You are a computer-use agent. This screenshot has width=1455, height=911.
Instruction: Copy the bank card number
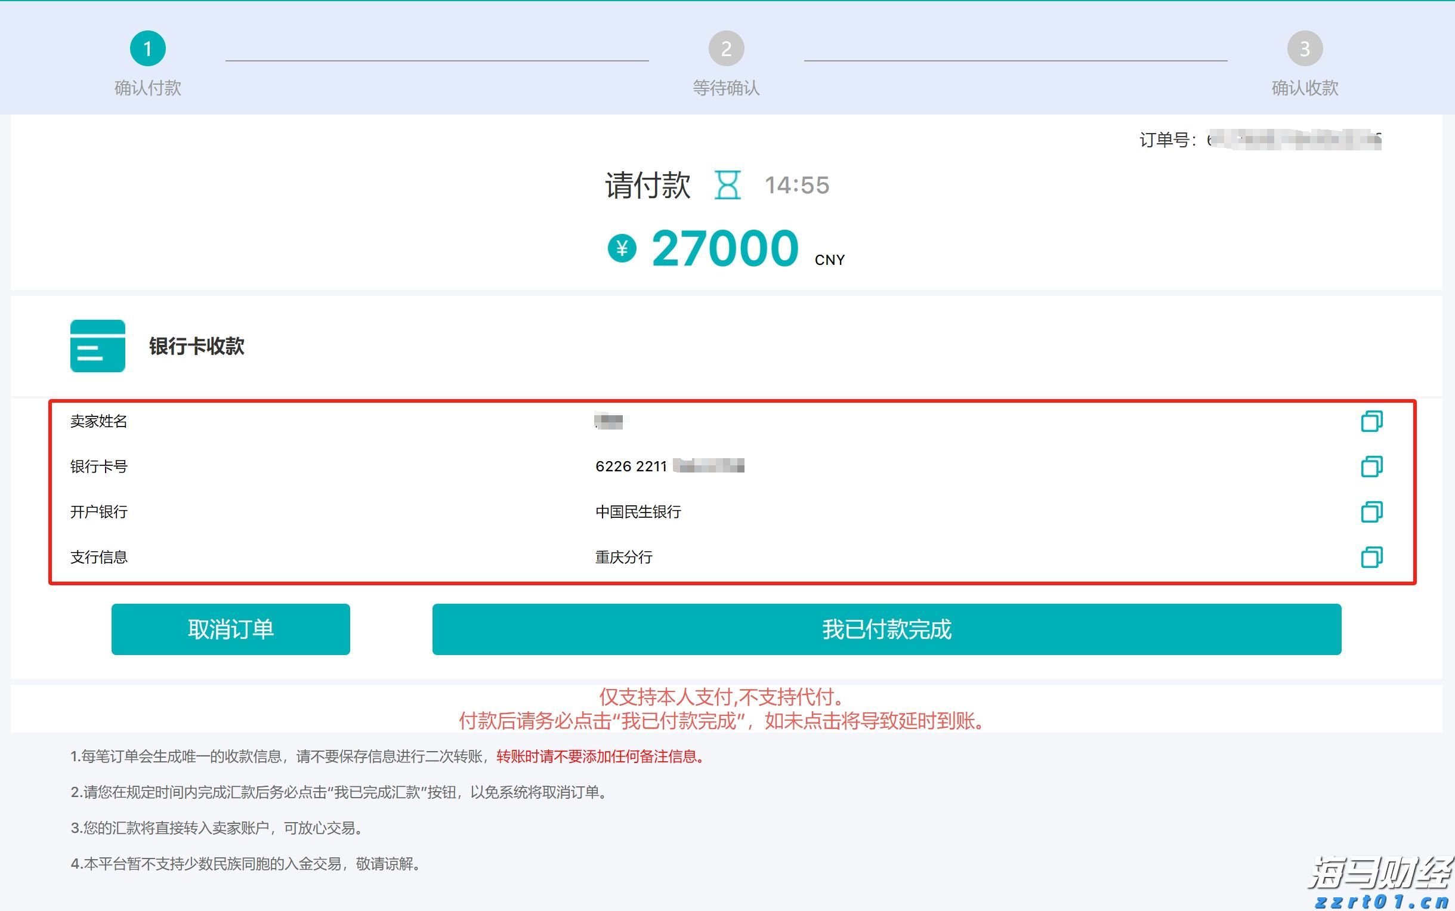[1372, 467]
